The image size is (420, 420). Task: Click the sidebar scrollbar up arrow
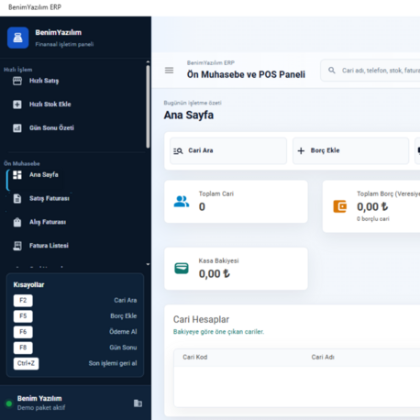pyautogui.click(x=148, y=61)
